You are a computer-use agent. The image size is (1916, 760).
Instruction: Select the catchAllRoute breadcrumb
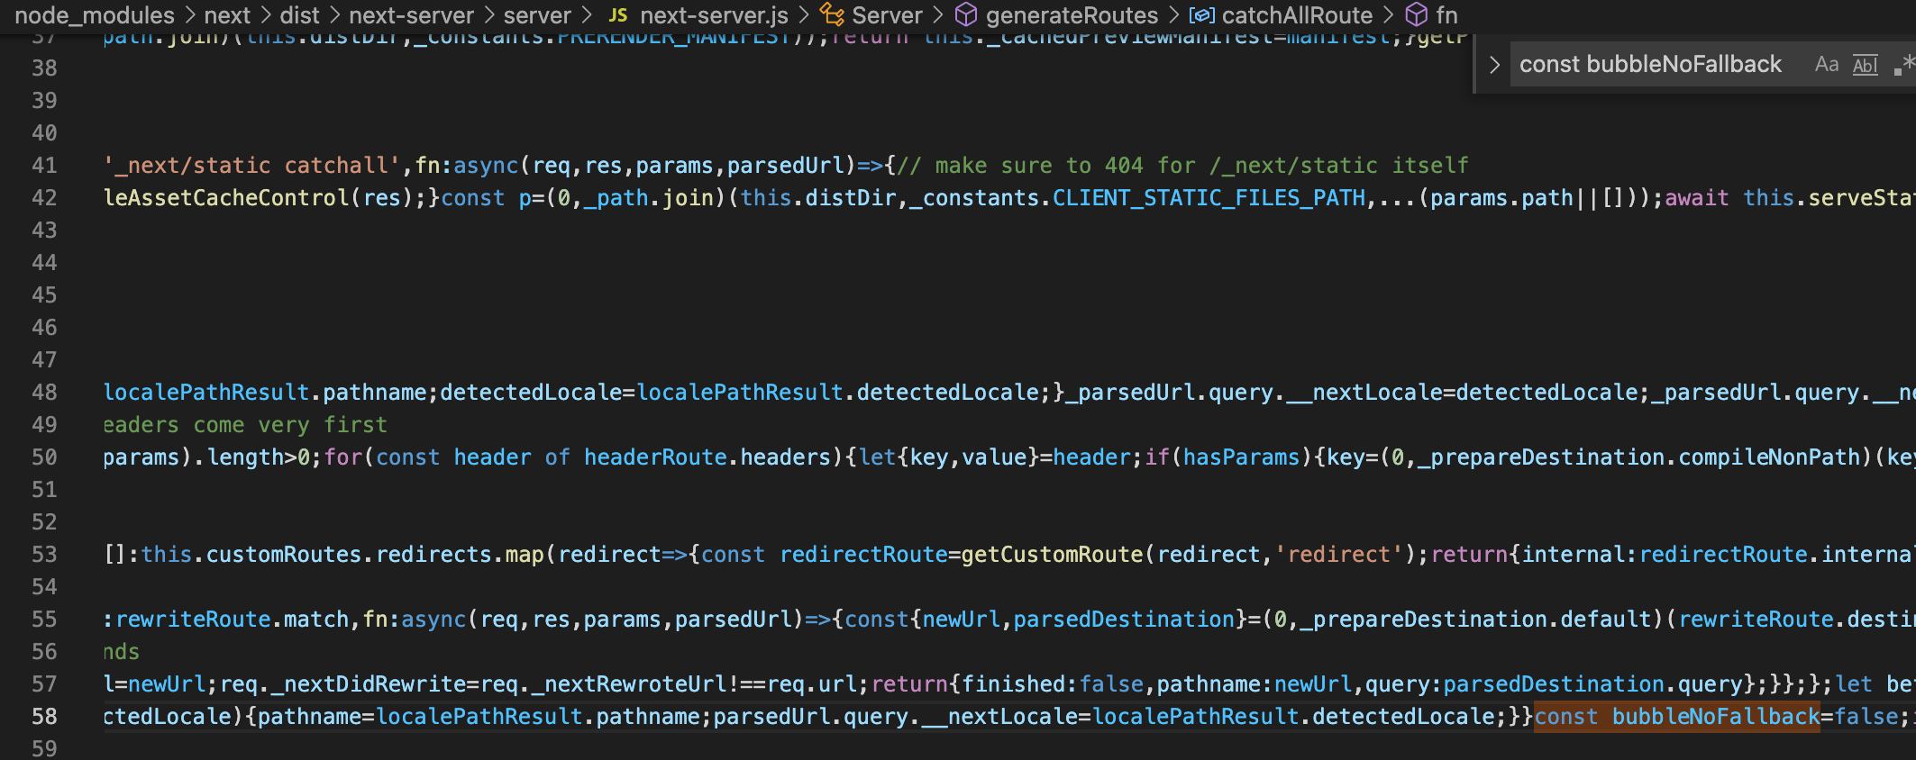click(1297, 15)
